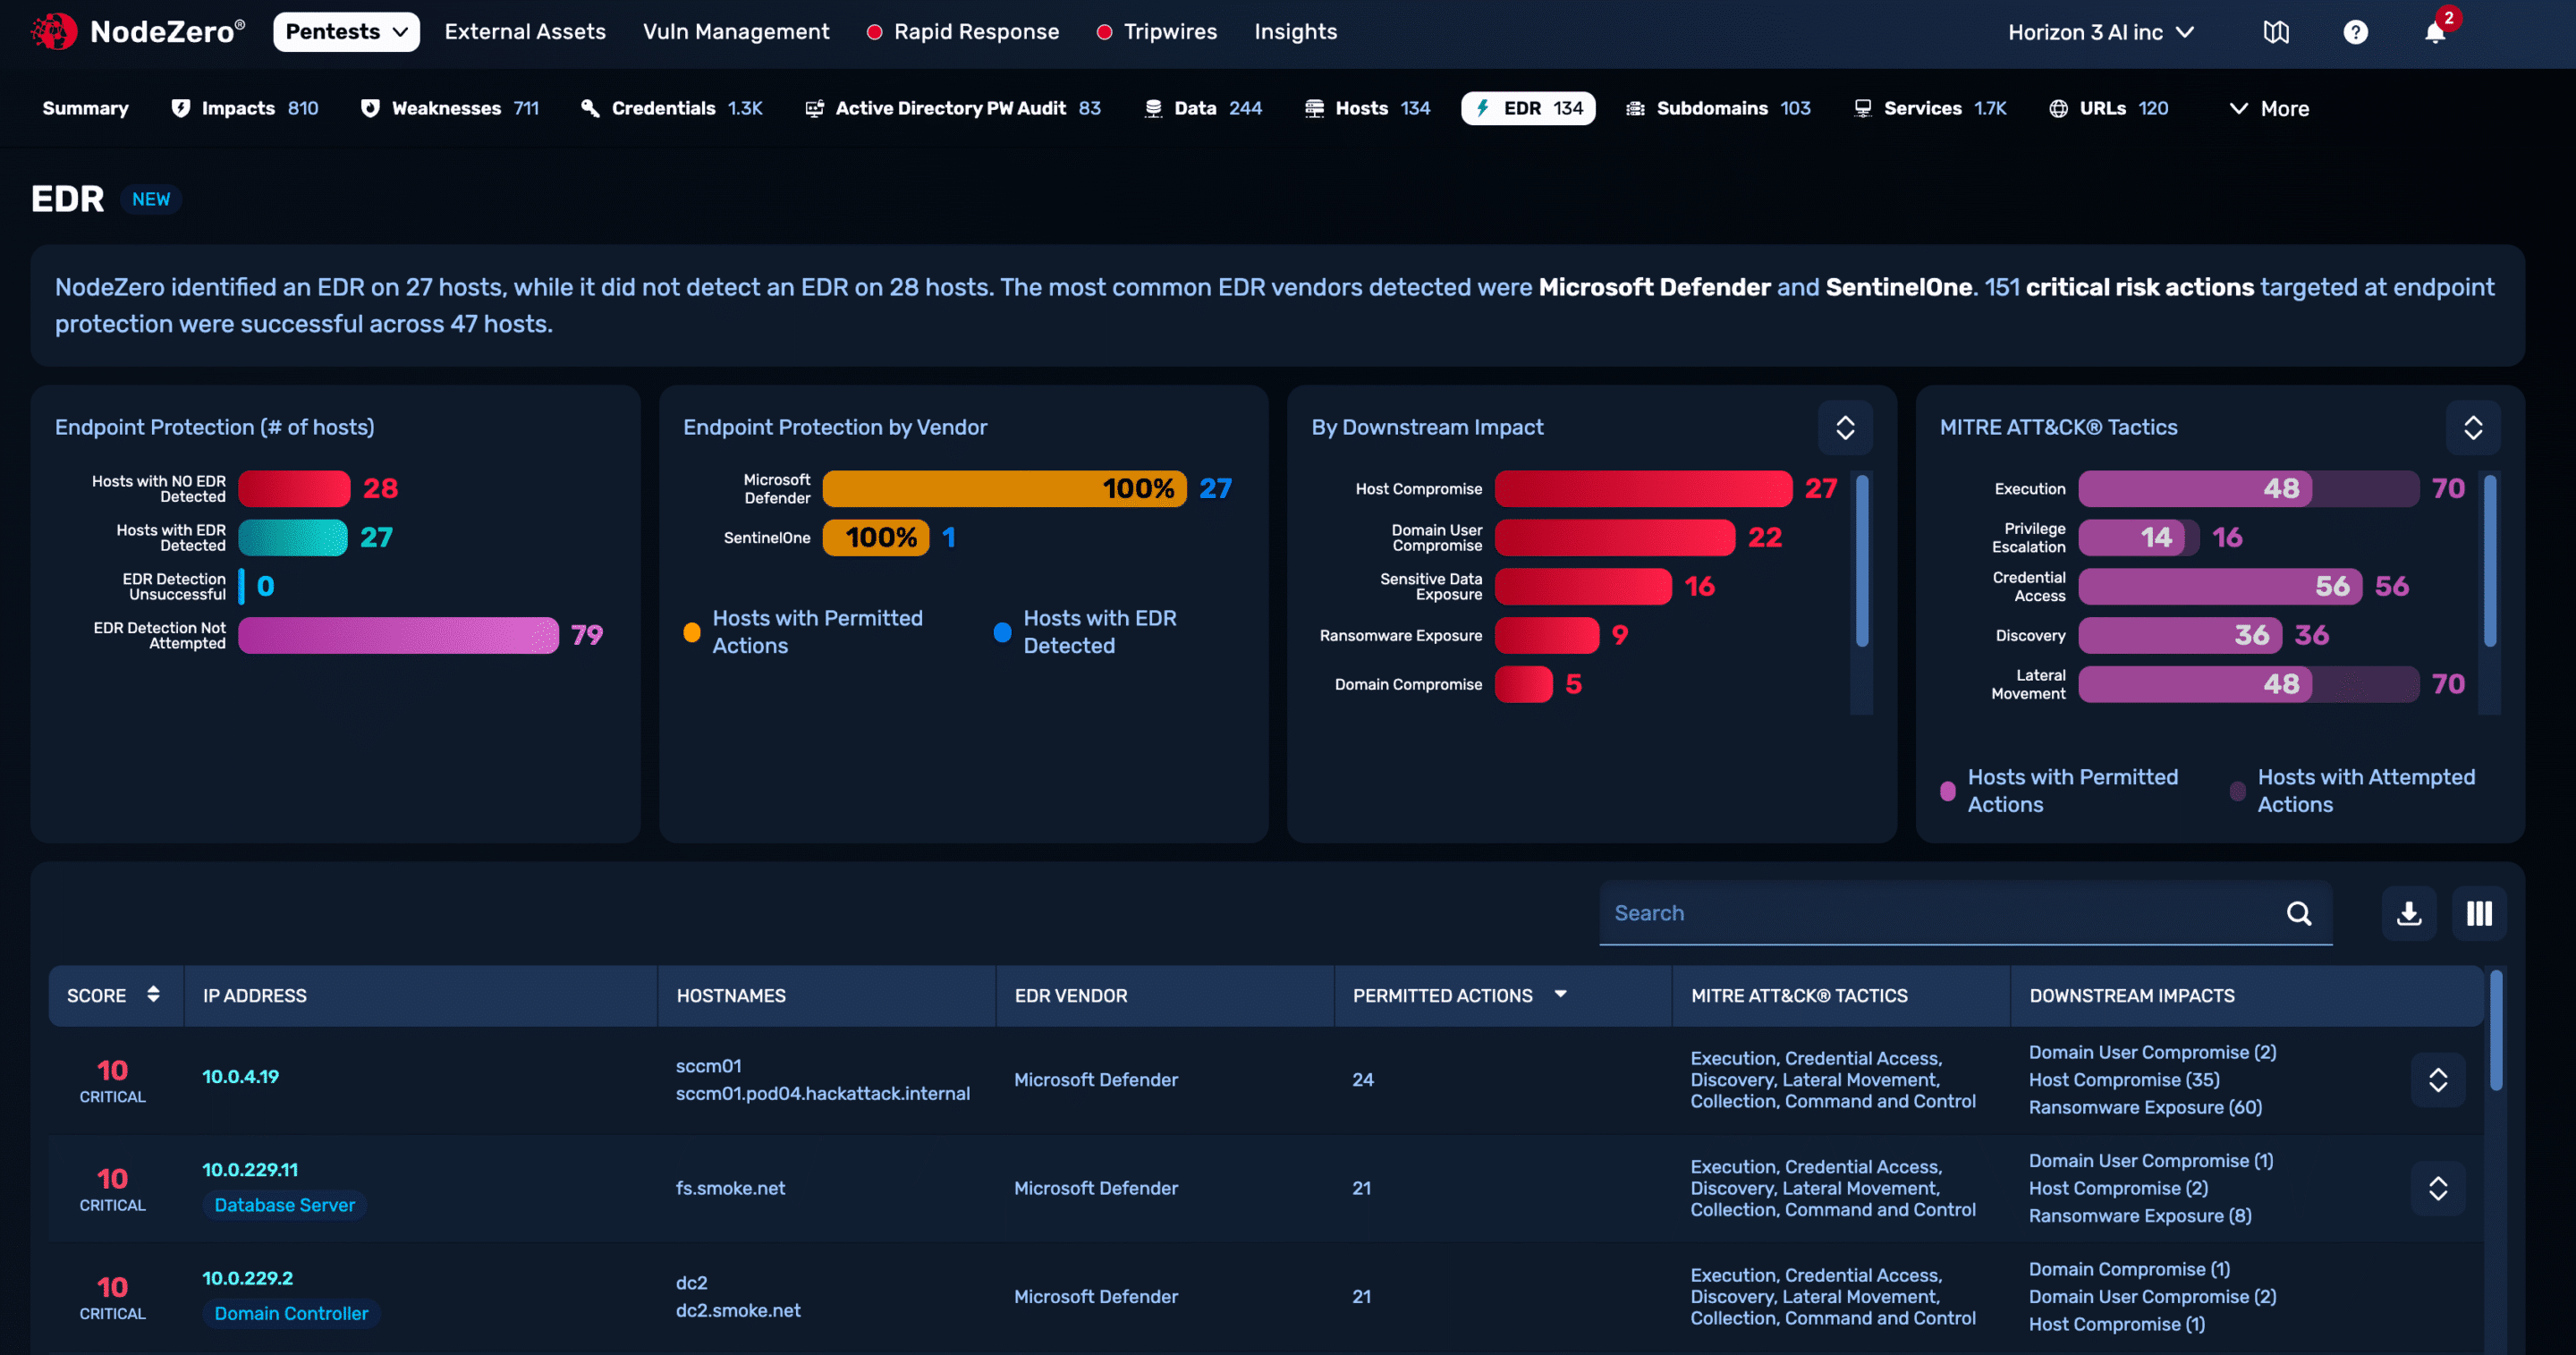The width and height of the screenshot is (2576, 1355).
Task: Click the Hosts with NO EDR Detected bar
Action: [x=294, y=488]
